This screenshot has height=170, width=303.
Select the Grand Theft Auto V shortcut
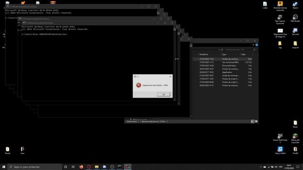pyautogui.click(x=280, y=138)
